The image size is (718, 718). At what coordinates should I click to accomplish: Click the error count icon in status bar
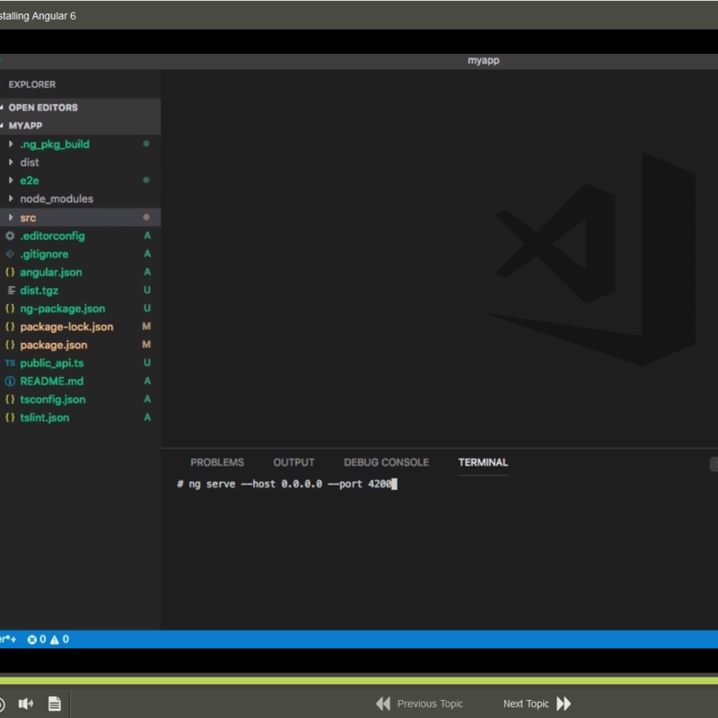pyautogui.click(x=32, y=639)
